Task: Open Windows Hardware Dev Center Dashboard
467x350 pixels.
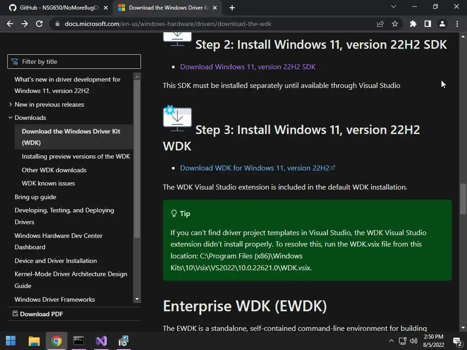Action: pos(58,242)
